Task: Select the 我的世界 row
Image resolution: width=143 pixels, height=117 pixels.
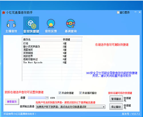Action: [x=52, y=56]
